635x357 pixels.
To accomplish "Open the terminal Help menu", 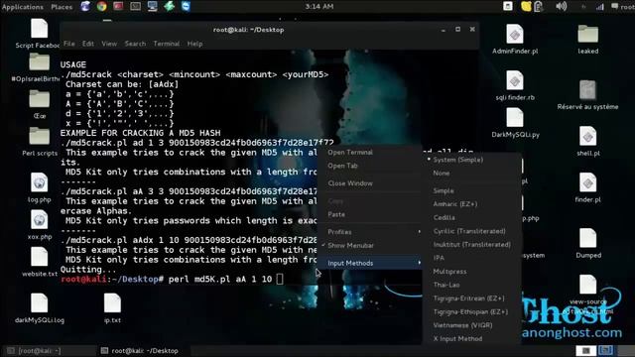I will (x=194, y=44).
